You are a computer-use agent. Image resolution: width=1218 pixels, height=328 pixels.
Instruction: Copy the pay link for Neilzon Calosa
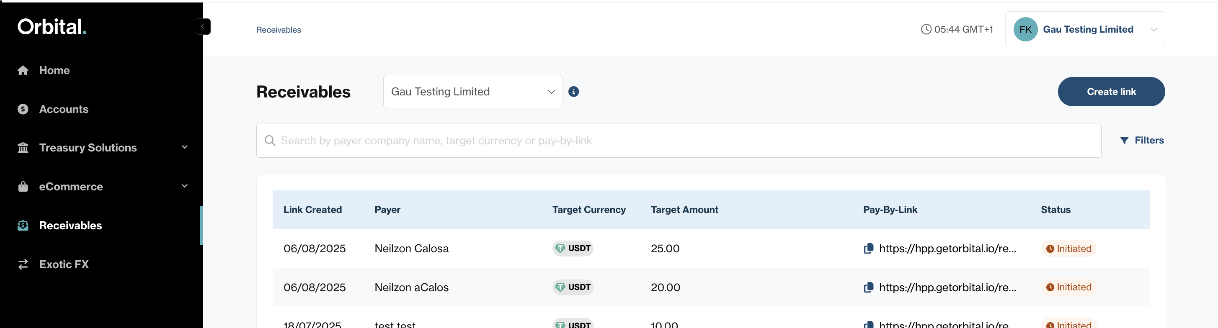[x=868, y=249]
